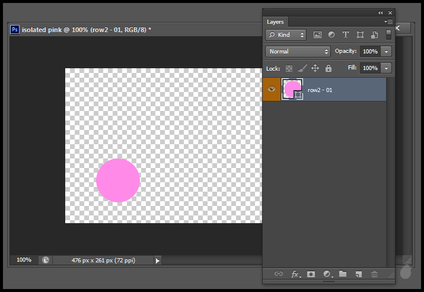
Task: Expand the Opacity slider dropdown arrow
Action: point(387,52)
